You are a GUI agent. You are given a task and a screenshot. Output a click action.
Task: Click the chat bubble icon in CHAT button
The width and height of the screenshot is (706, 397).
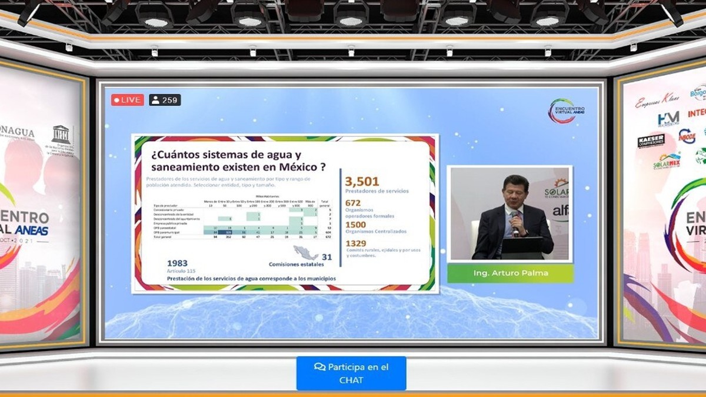coord(319,367)
